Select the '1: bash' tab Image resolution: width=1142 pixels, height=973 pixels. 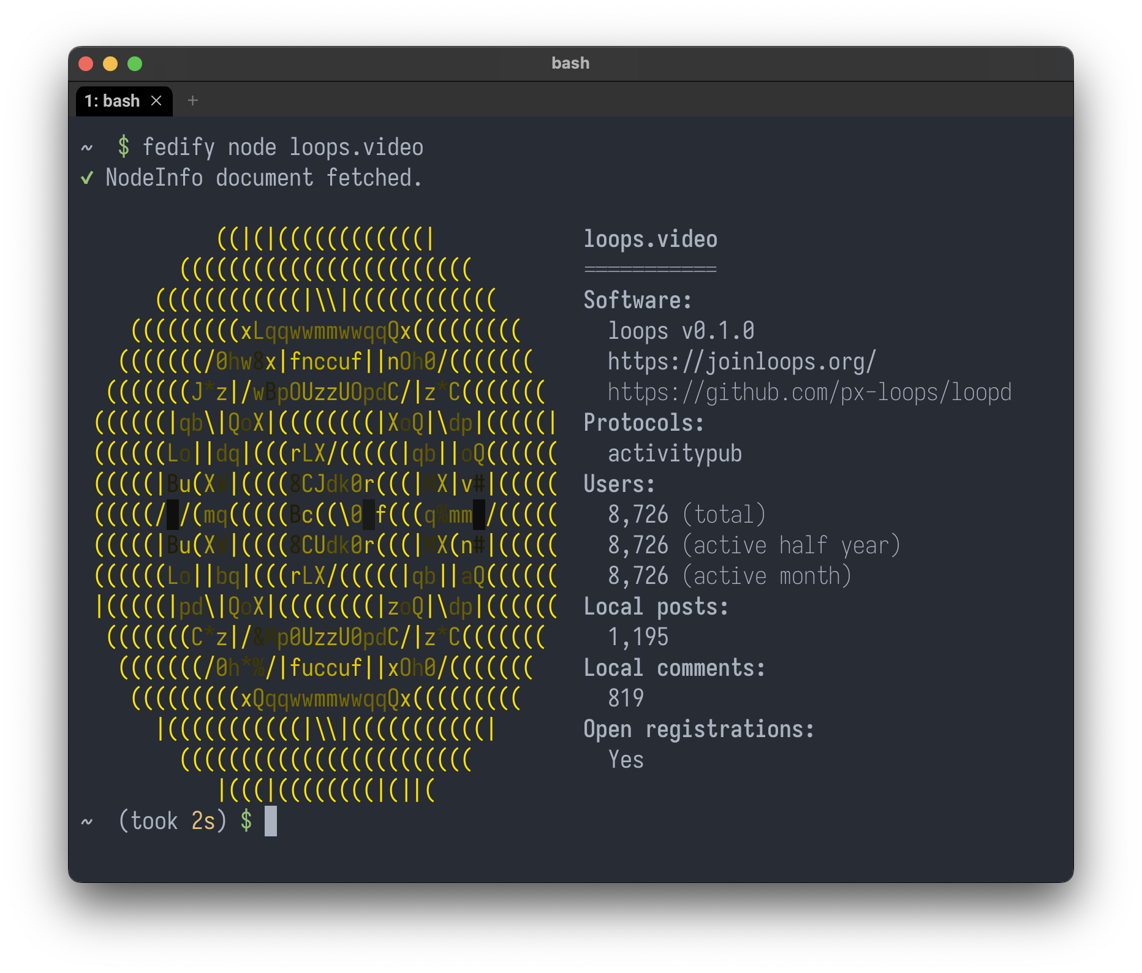[124, 101]
